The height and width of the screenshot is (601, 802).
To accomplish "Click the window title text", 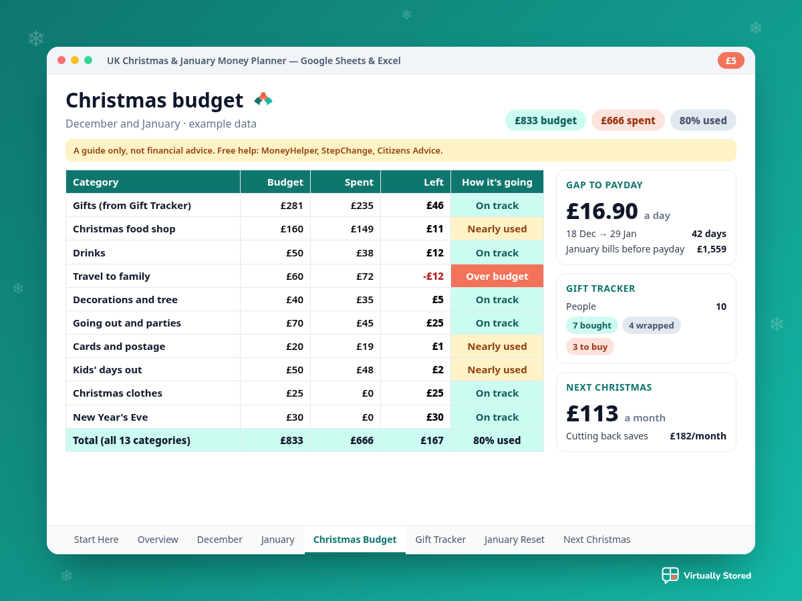I will point(254,61).
